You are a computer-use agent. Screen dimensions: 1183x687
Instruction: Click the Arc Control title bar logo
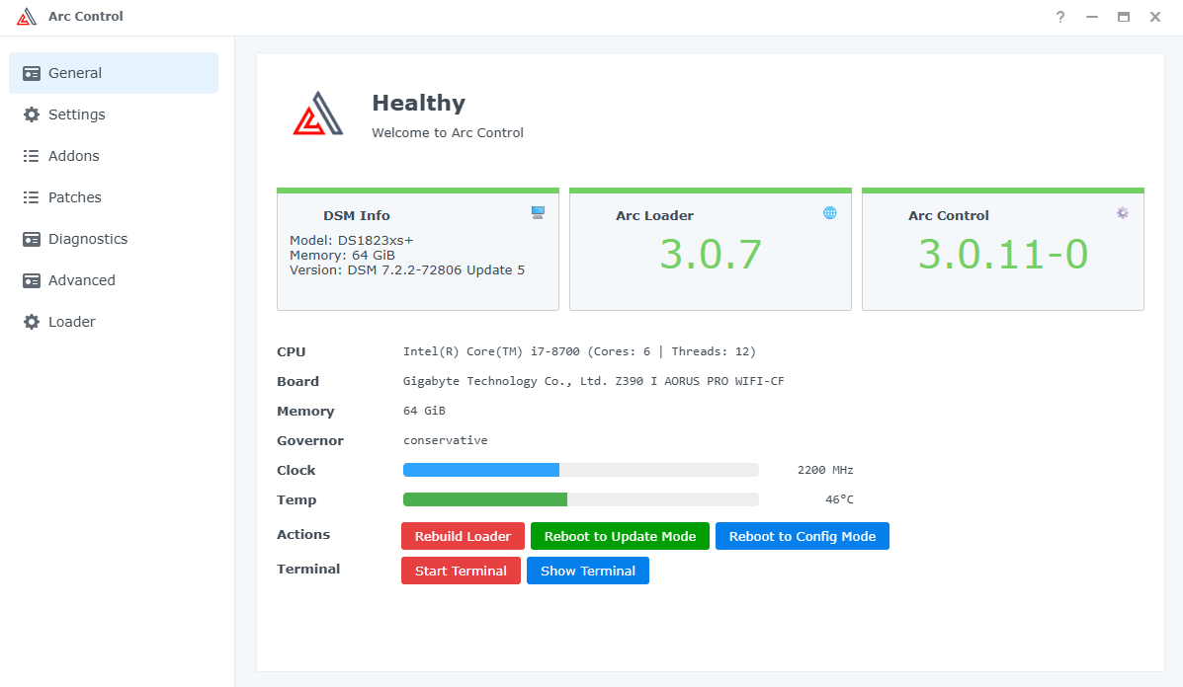pyautogui.click(x=27, y=17)
